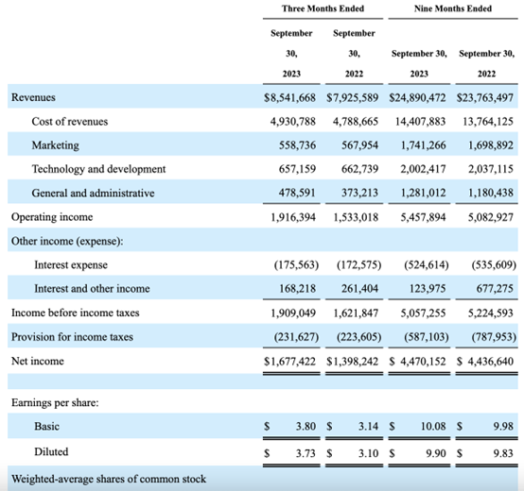Select Basic EPS value 10.08
Viewport: 524px width, 491px height.
(x=433, y=426)
